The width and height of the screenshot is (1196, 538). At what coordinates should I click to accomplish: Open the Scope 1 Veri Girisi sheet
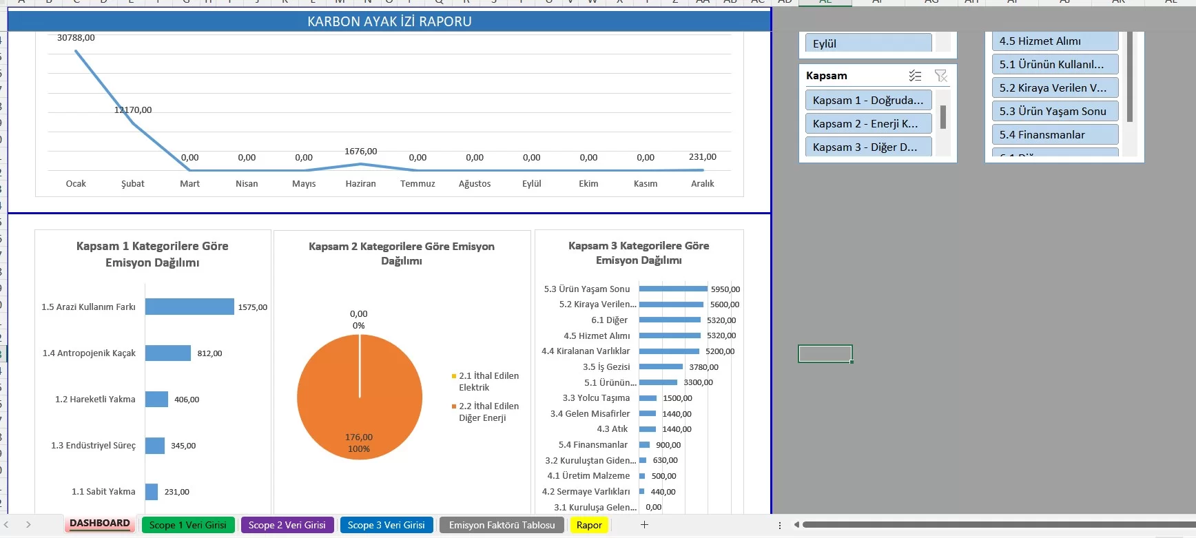pos(187,525)
